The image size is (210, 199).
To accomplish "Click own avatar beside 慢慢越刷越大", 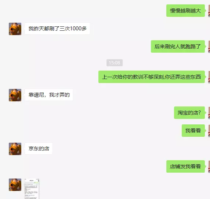I will pyautogui.click(x=209, y=11).
